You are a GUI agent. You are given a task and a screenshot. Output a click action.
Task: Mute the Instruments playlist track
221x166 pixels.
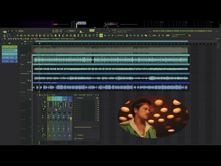[30, 81]
